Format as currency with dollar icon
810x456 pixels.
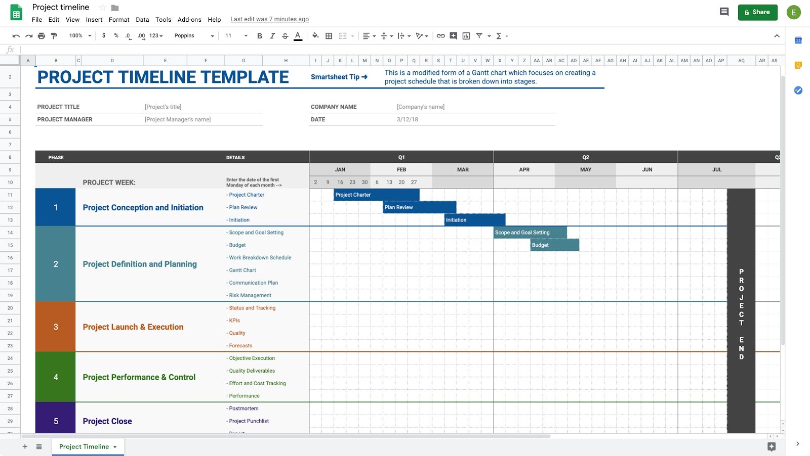104,36
